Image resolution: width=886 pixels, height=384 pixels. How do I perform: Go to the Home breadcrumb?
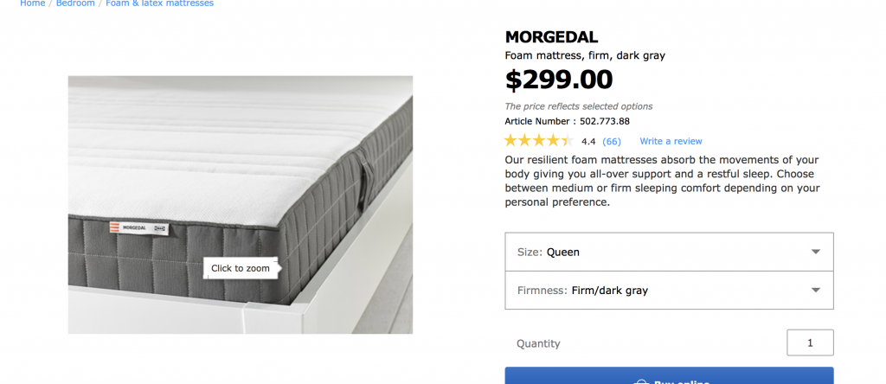tap(33, 3)
